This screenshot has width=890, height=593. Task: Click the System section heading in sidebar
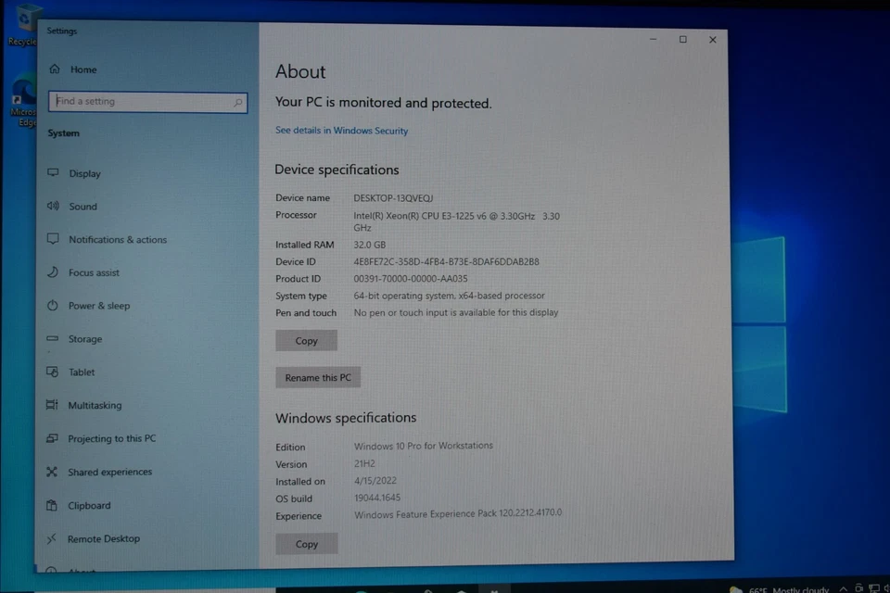64,133
